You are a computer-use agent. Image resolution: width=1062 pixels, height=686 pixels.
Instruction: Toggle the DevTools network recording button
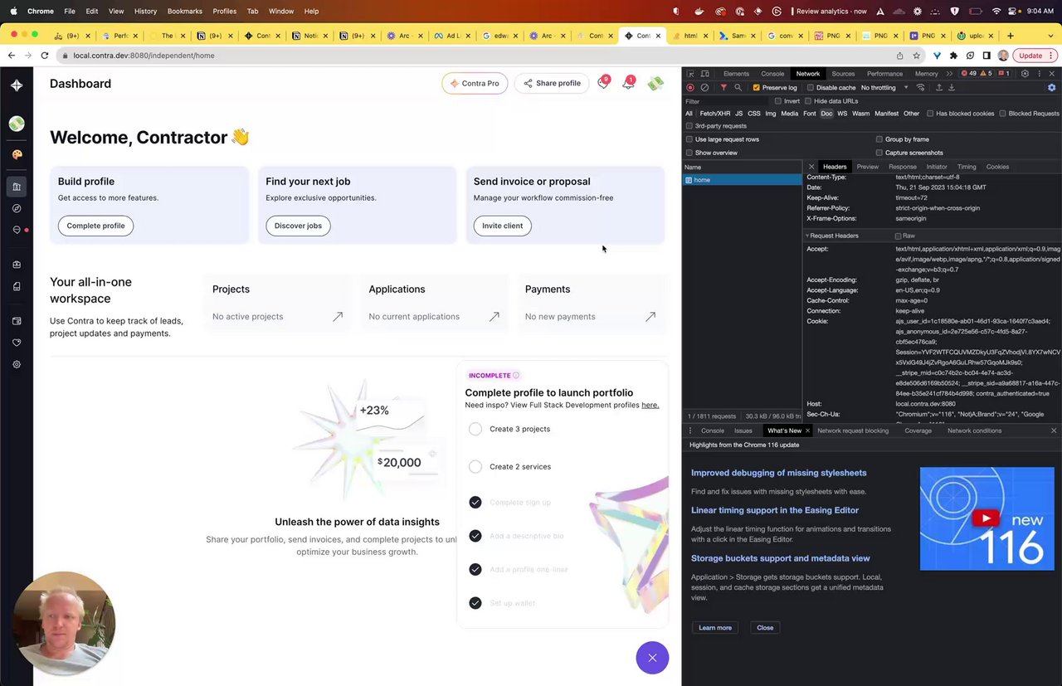690,87
